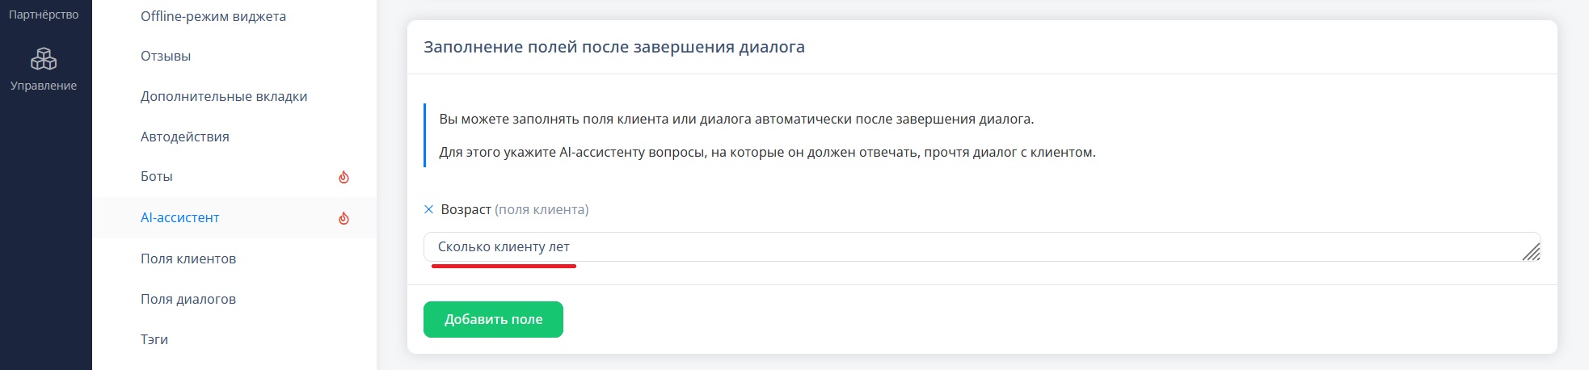Click the Управление label in sidebar
This screenshot has width=1589, height=370.
(44, 86)
